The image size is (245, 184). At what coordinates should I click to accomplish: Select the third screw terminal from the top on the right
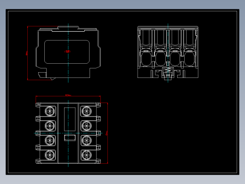pos(86,140)
